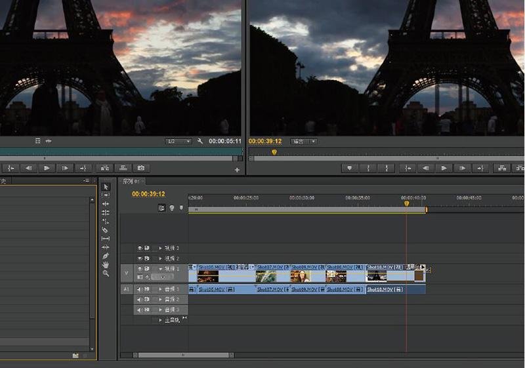This screenshot has height=368, width=525.
Task: Open the source monitor wrench settings
Action: pos(200,141)
